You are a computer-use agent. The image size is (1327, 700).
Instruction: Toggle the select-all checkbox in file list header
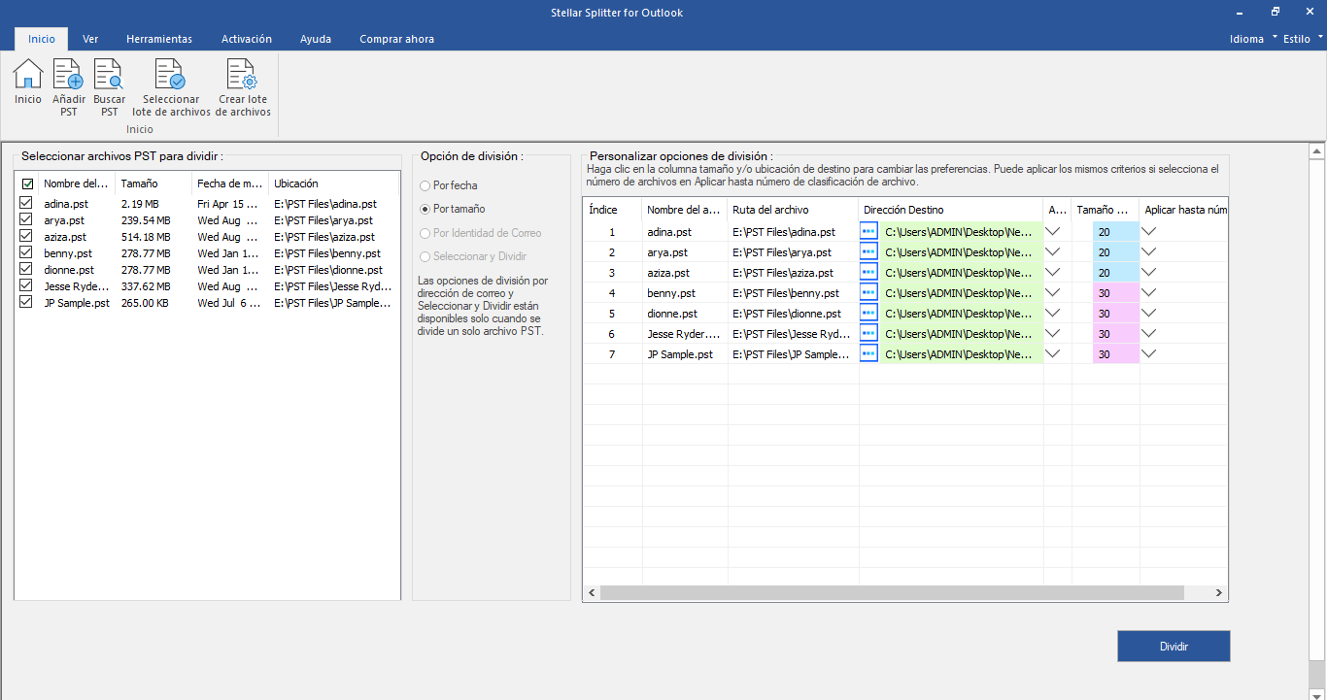(x=27, y=183)
